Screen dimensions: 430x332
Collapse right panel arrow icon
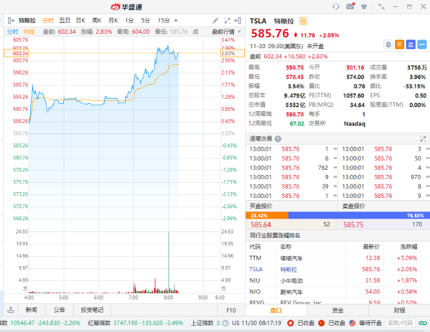coord(238,21)
